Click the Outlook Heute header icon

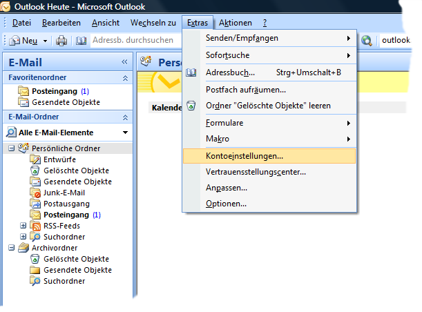[146, 61]
